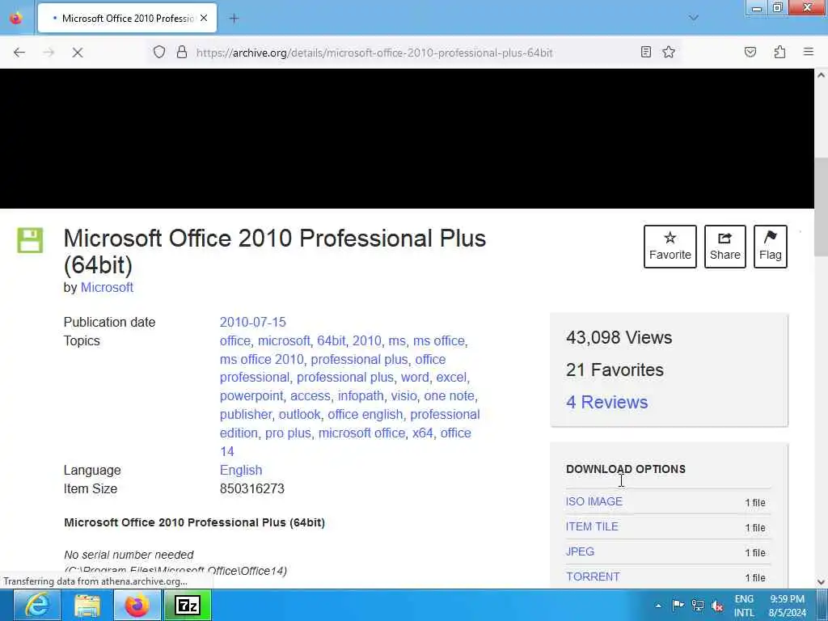Download the ISO IMAGE file
The height and width of the screenshot is (621, 828).
coord(594,501)
